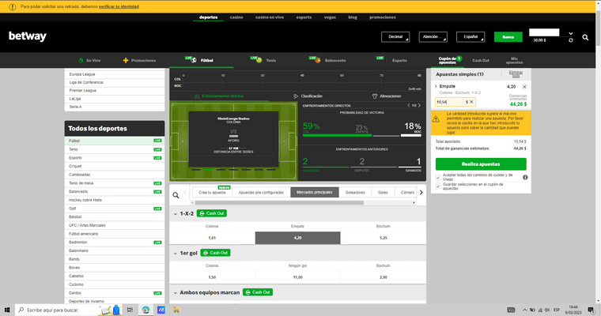Viewport: 601px width, 316px height.
Task: Open Tenis de mesa in sports list
Action: click(x=81, y=183)
